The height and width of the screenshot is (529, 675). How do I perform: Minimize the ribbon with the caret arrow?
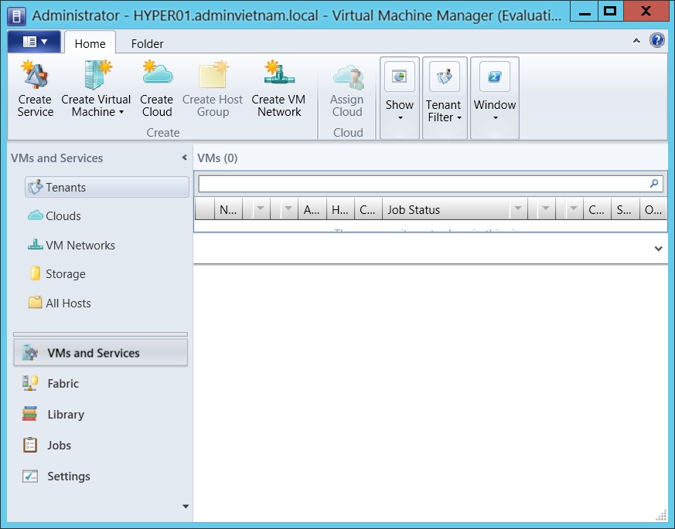click(x=636, y=41)
